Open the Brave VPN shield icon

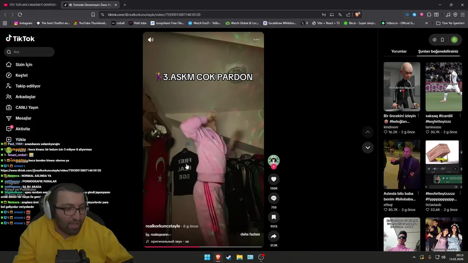click(455, 15)
